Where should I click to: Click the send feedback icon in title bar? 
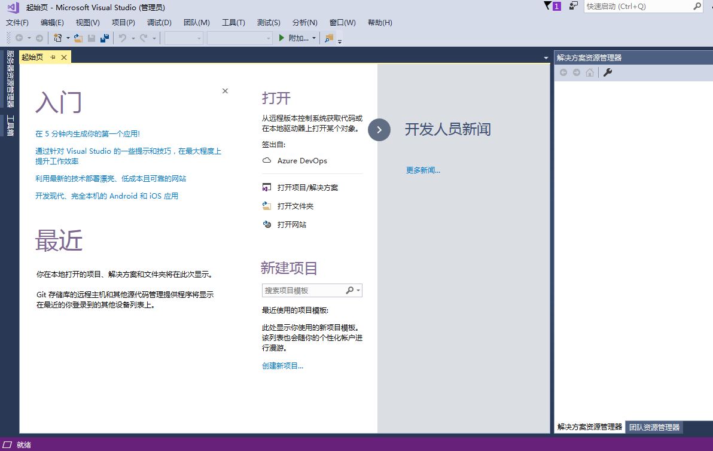[x=574, y=6]
